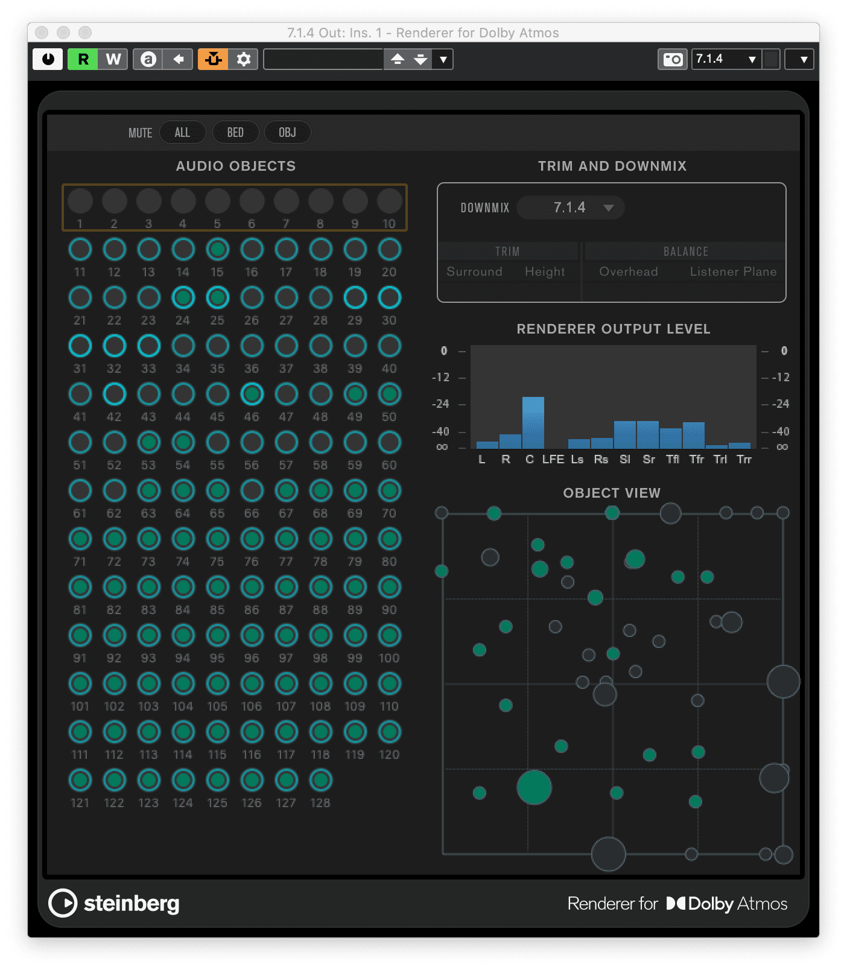Click audio object circle 71
The width and height of the screenshot is (847, 970).
click(x=80, y=539)
